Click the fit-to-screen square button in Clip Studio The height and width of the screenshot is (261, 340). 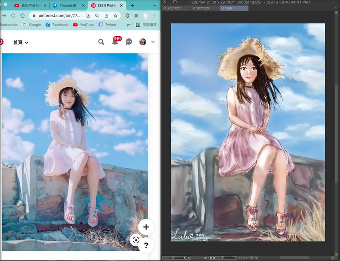tap(205, 258)
